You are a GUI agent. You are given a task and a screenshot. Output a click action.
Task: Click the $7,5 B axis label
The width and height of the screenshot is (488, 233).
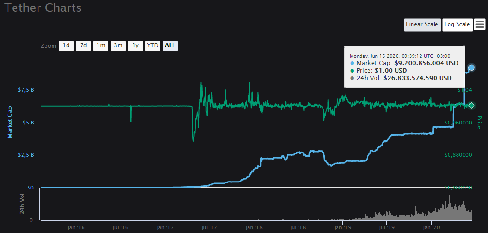pyautogui.click(x=25, y=90)
